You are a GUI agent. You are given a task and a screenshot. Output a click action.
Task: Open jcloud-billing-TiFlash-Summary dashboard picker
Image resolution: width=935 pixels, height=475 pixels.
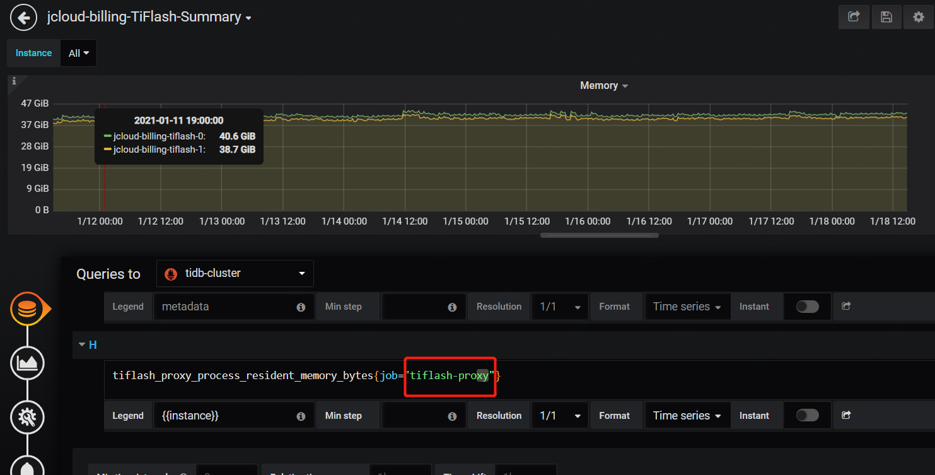149,18
